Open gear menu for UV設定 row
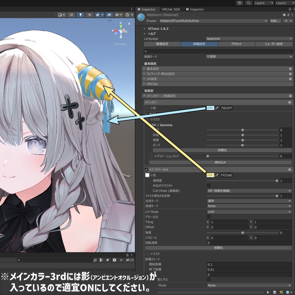The width and height of the screenshot is (295, 295). click(290, 79)
